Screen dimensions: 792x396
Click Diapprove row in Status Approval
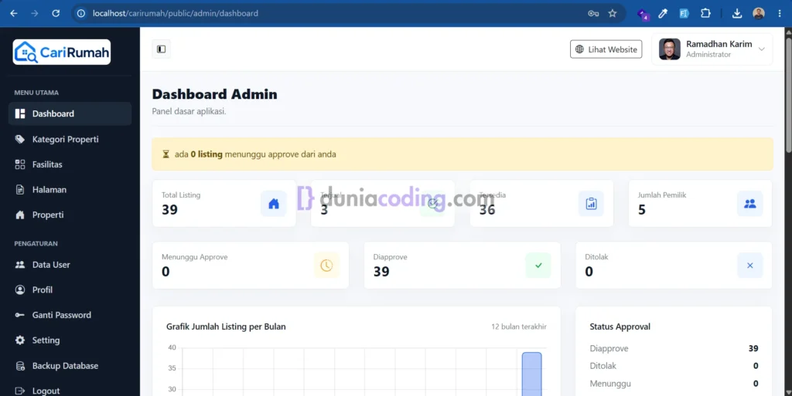674,348
